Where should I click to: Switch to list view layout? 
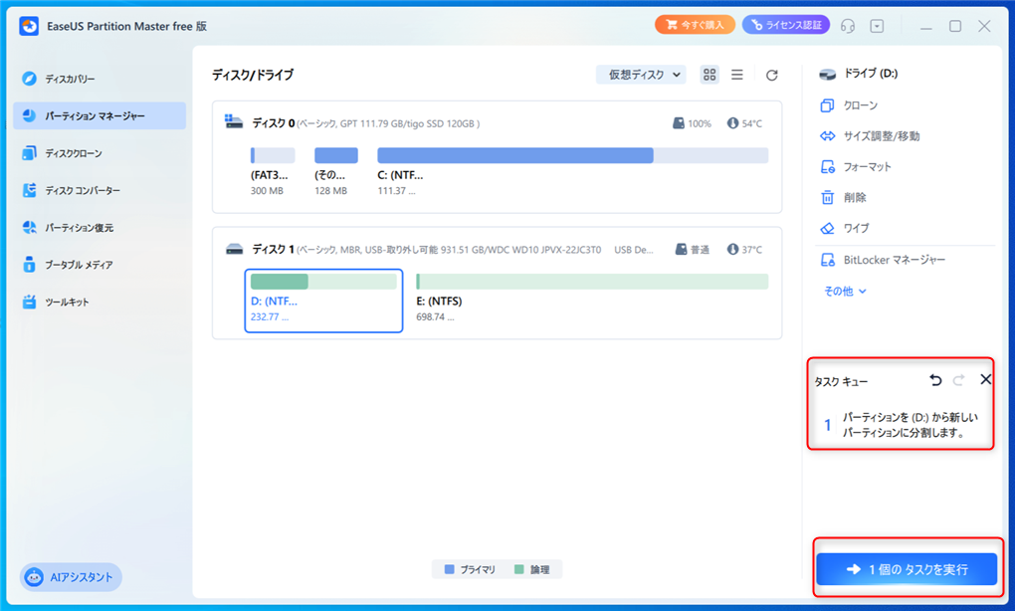pyautogui.click(x=736, y=75)
